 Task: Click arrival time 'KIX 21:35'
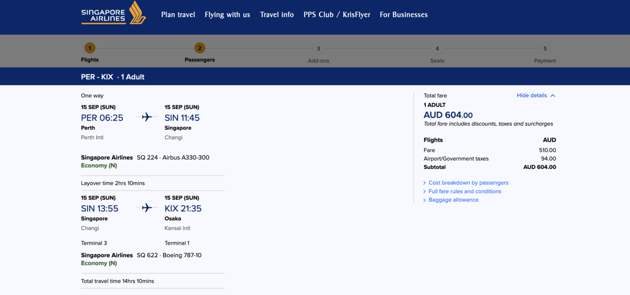pyautogui.click(x=183, y=208)
